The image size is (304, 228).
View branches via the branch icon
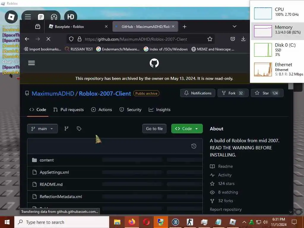tap(66, 129)
